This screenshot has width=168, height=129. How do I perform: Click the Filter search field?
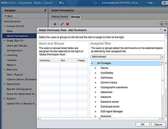click(x=164, y=24)
